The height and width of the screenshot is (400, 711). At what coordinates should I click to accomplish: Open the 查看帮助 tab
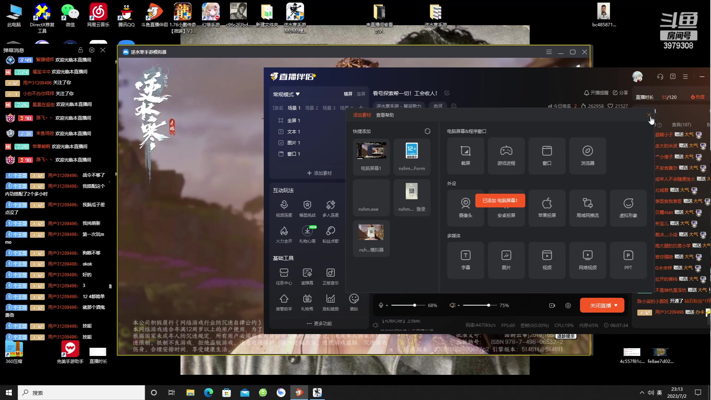tap(385, 115)
